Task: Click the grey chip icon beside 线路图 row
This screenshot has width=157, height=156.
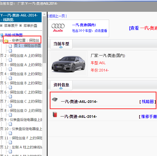Action: pos(55,99)
